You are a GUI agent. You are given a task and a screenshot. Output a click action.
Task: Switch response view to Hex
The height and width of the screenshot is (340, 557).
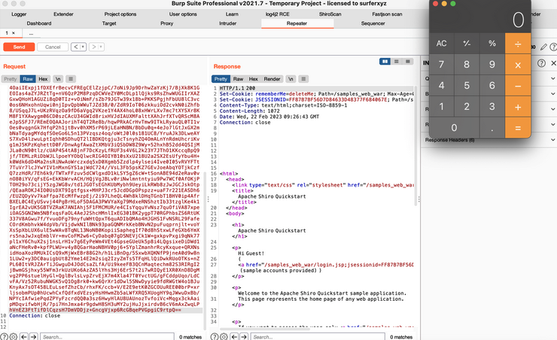(x=253, y=79)
